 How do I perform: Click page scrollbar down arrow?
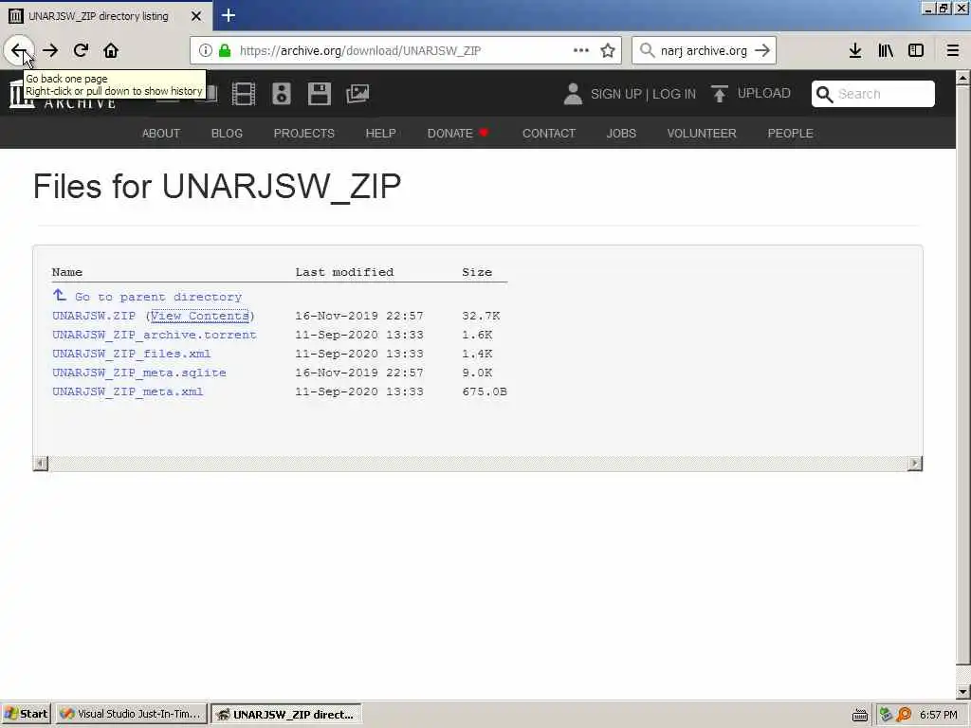963,691
